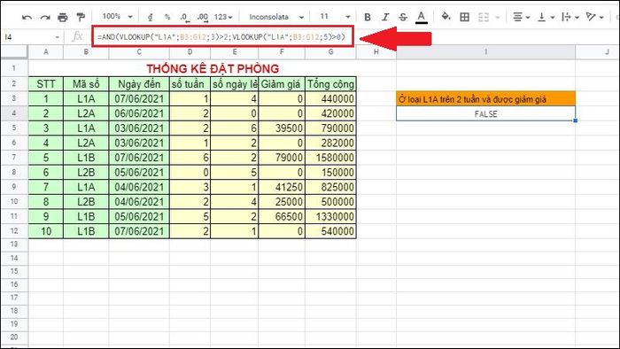
Task: Open the Borders grid icon
Action: tap(465, 17)
